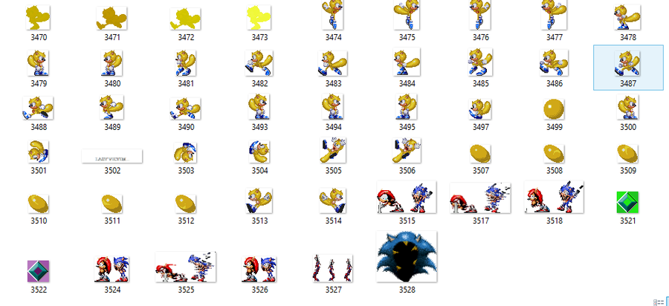Click the highlighted file 3487
This screenshot has width=669, height=306.
pos(628,68)
